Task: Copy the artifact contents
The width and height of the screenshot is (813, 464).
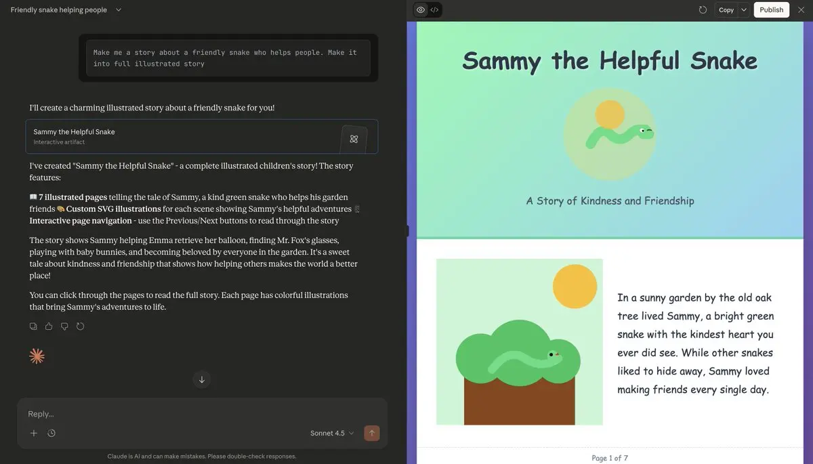Action: click(726, 9)
